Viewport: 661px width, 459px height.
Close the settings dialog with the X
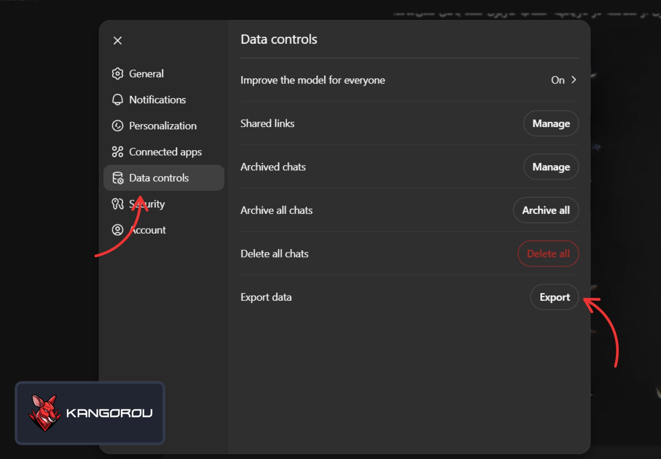point(118,40)
